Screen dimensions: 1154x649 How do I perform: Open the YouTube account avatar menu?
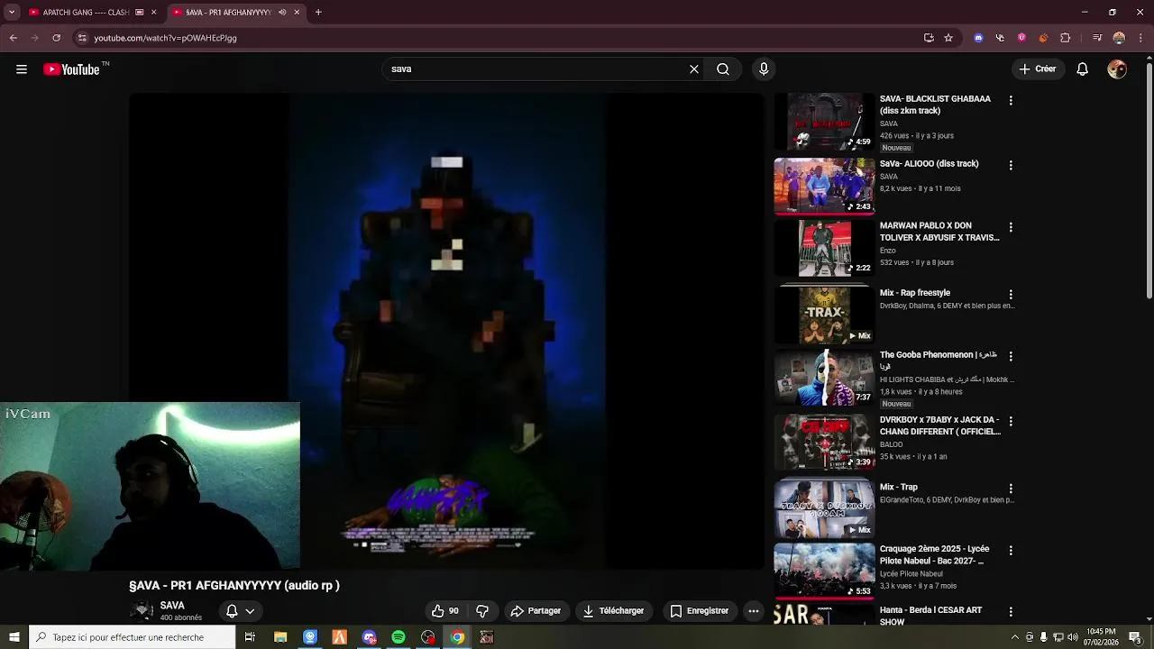click(1117, 69)
